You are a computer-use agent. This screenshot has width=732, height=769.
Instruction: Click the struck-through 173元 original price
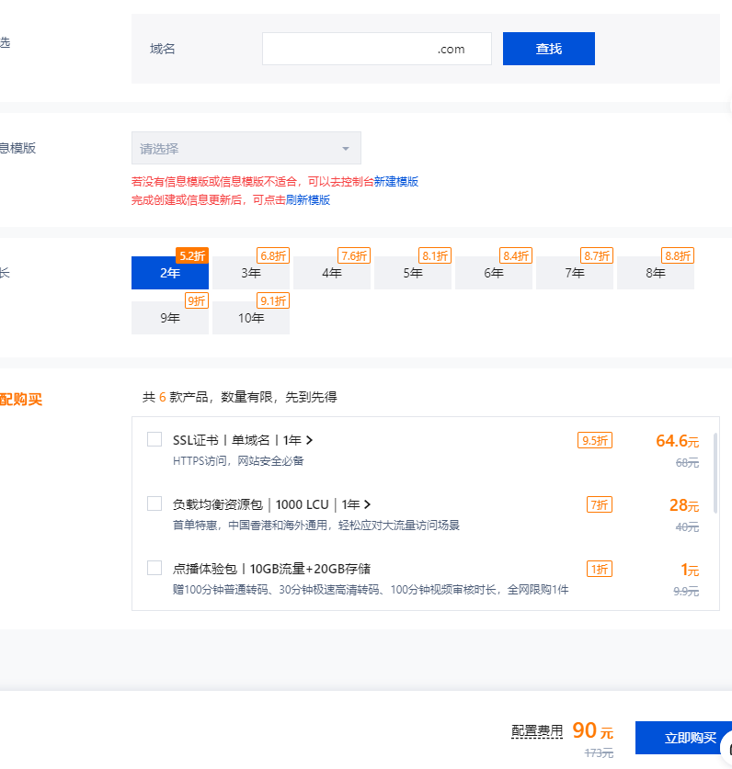(x=599, y=752)
